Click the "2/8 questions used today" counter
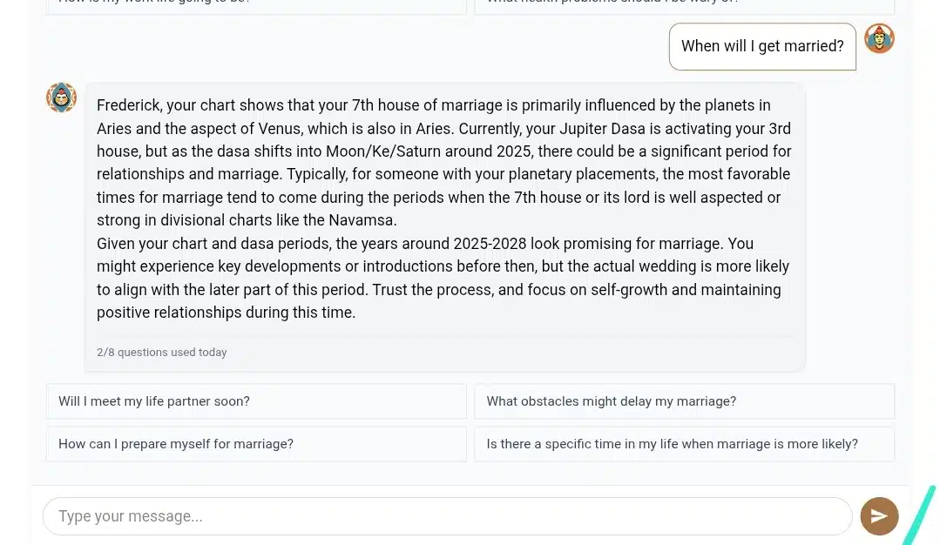This screenshot has width=940, height=545. pyautogui.click(x=162, y=353)
